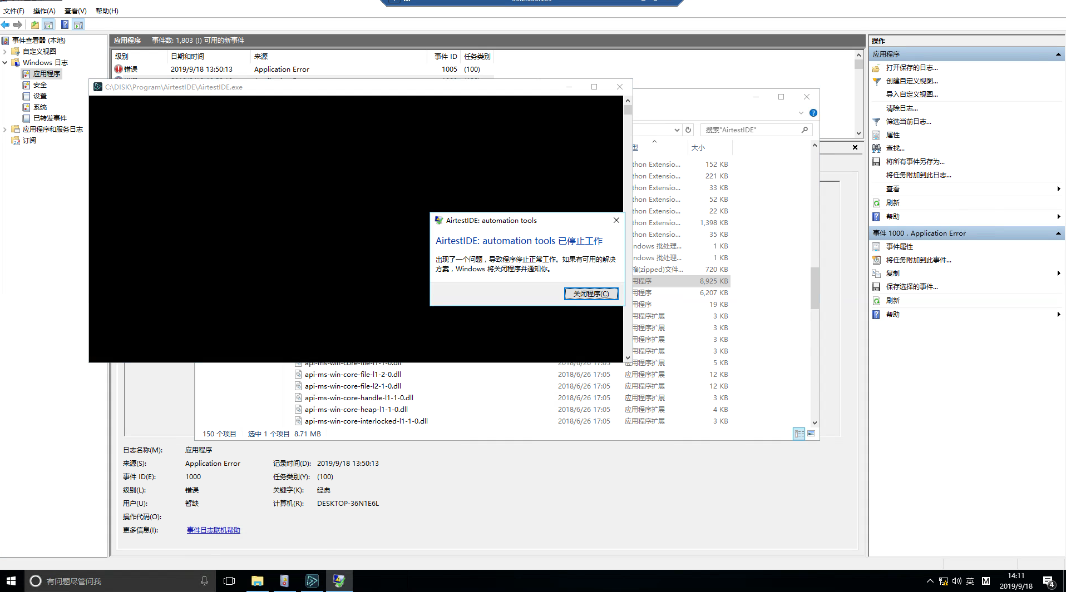Viewport: 1066px width, 592px height.
Task: Open Task View on the taskbar
Action: pos(229,581)
